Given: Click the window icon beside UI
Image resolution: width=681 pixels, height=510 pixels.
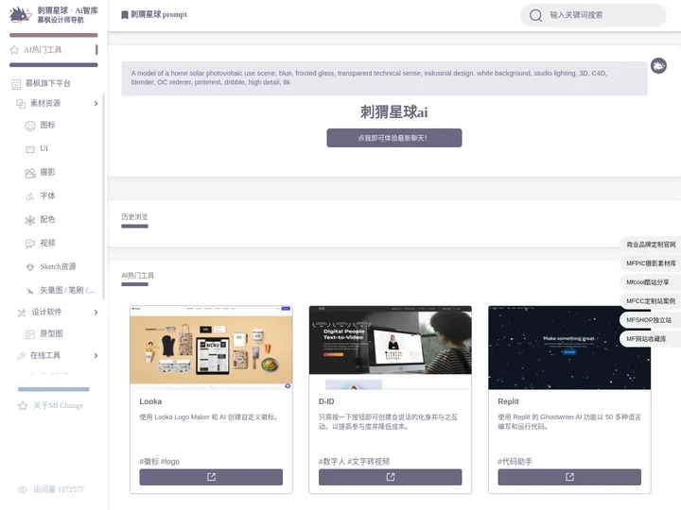Looking at the screenshot, I should pos(30,149).
